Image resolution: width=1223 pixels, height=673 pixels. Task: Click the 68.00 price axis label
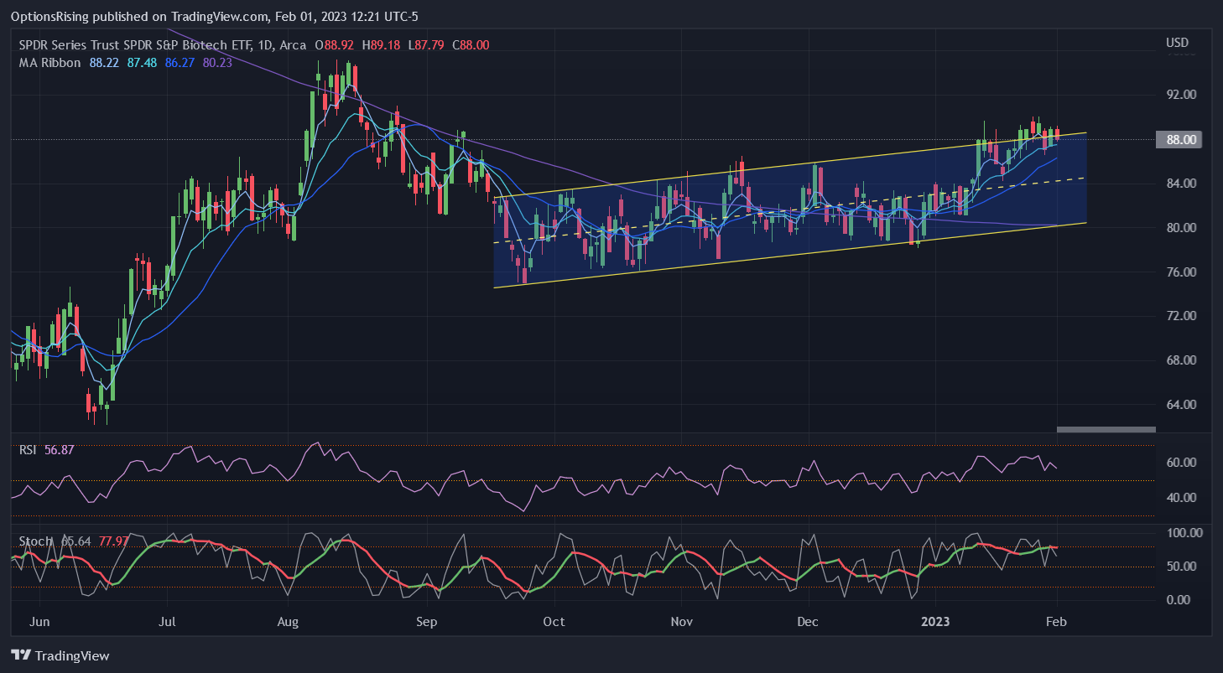click(x=1179, y=360)
